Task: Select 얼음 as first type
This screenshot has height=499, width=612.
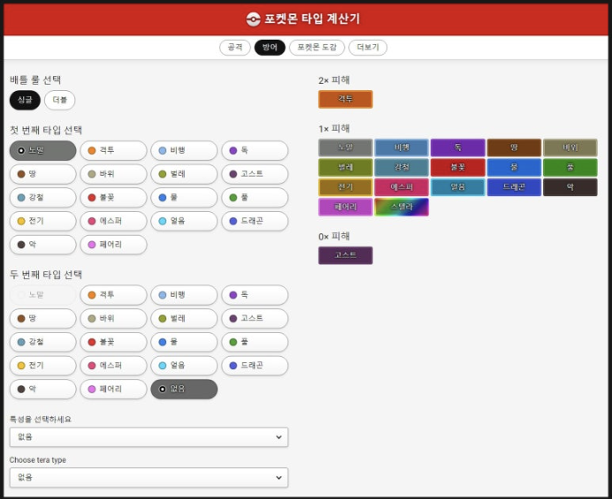Action: point(185,221)
